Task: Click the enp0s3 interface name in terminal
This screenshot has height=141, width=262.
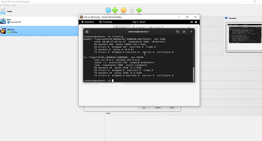Action: 88,39
